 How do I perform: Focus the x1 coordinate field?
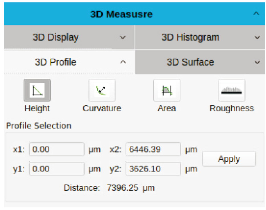point(57,149)
